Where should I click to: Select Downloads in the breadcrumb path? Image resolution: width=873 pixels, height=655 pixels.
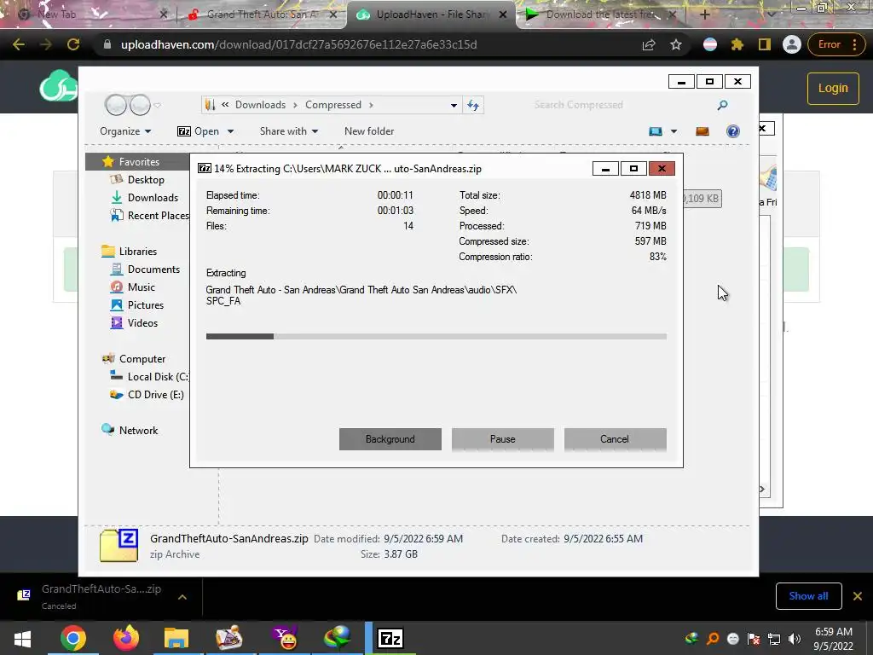(x=260, y=105)
